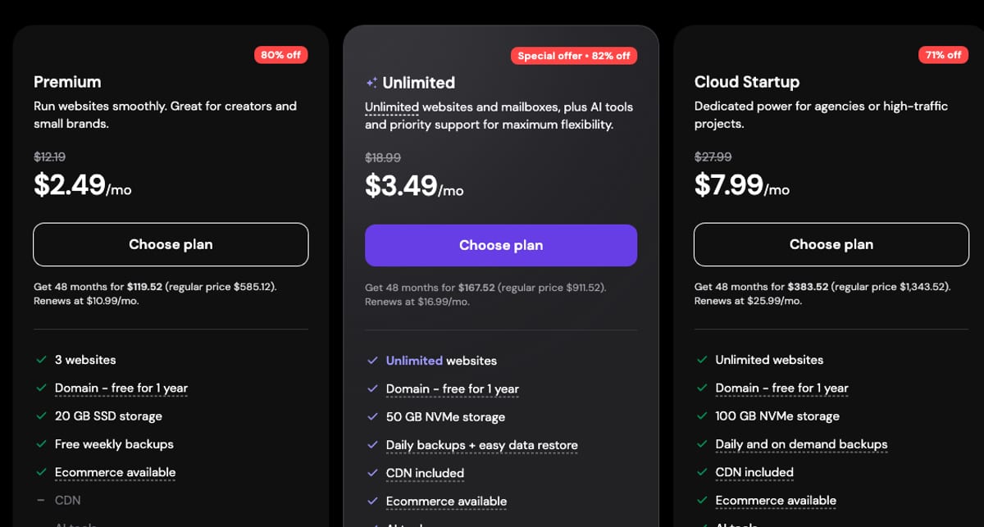
Task: Click the Special offer 82% off badge
Action: (574, 56)
